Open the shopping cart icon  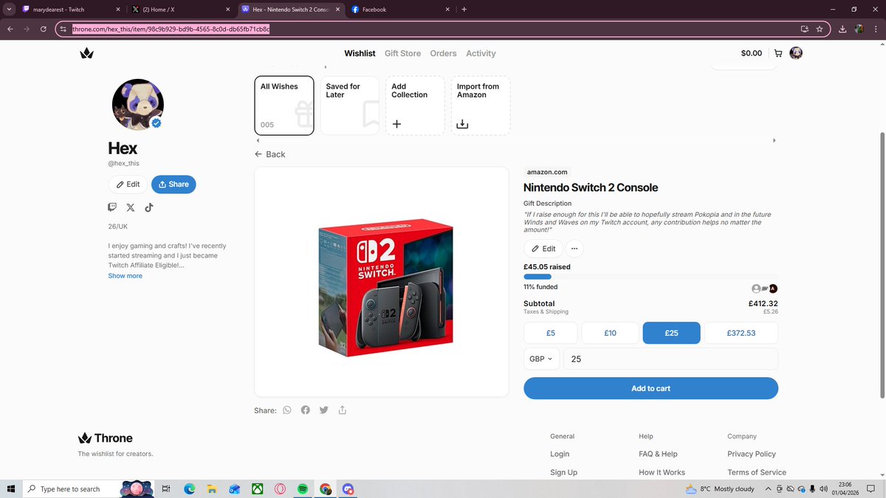coord(778,53)
